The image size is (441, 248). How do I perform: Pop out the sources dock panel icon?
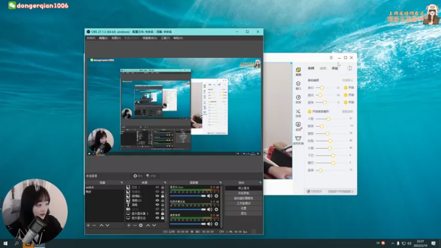click(165, 182)
